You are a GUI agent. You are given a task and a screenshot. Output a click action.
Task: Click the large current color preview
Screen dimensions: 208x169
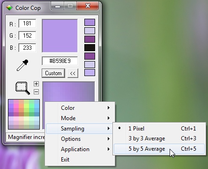(x=60, y=36)
